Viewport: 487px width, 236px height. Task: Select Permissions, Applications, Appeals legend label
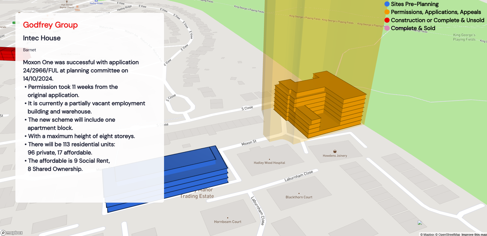click(x=436, y=12)
